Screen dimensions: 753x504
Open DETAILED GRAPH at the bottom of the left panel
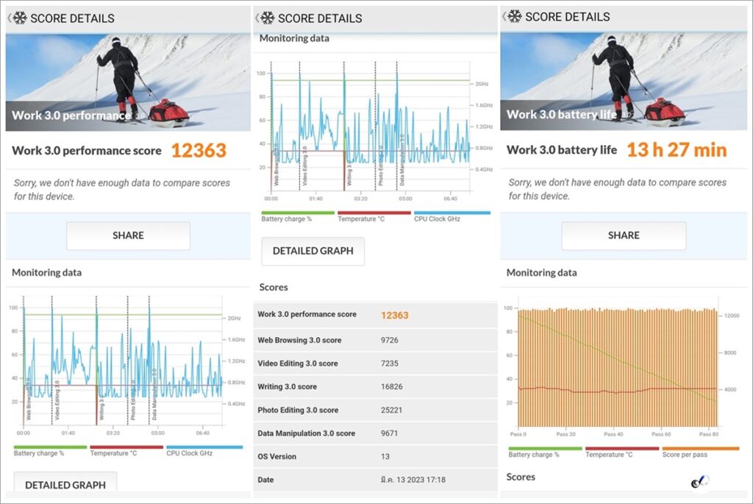(65, 485)
